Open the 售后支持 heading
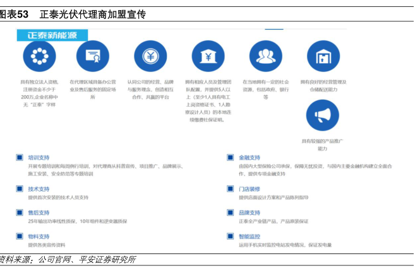This screenshot has height=268, width=415. (x=39, y=213)
